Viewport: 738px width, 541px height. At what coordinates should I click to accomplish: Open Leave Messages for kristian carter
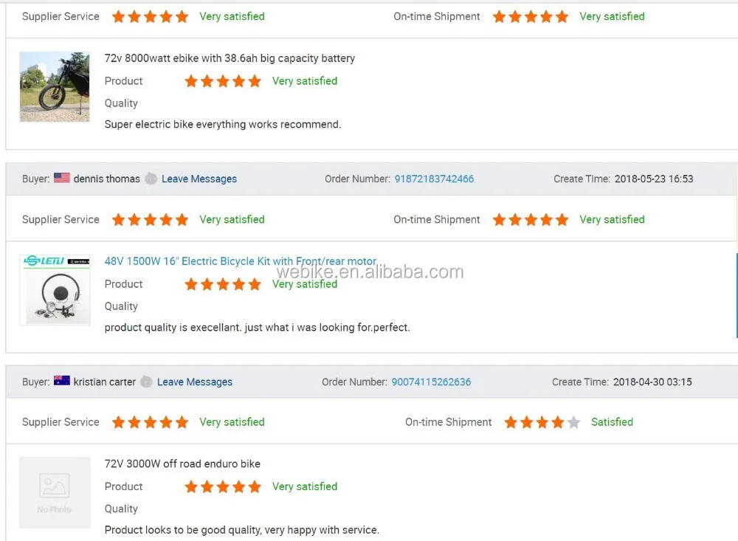tap(195, 382)
